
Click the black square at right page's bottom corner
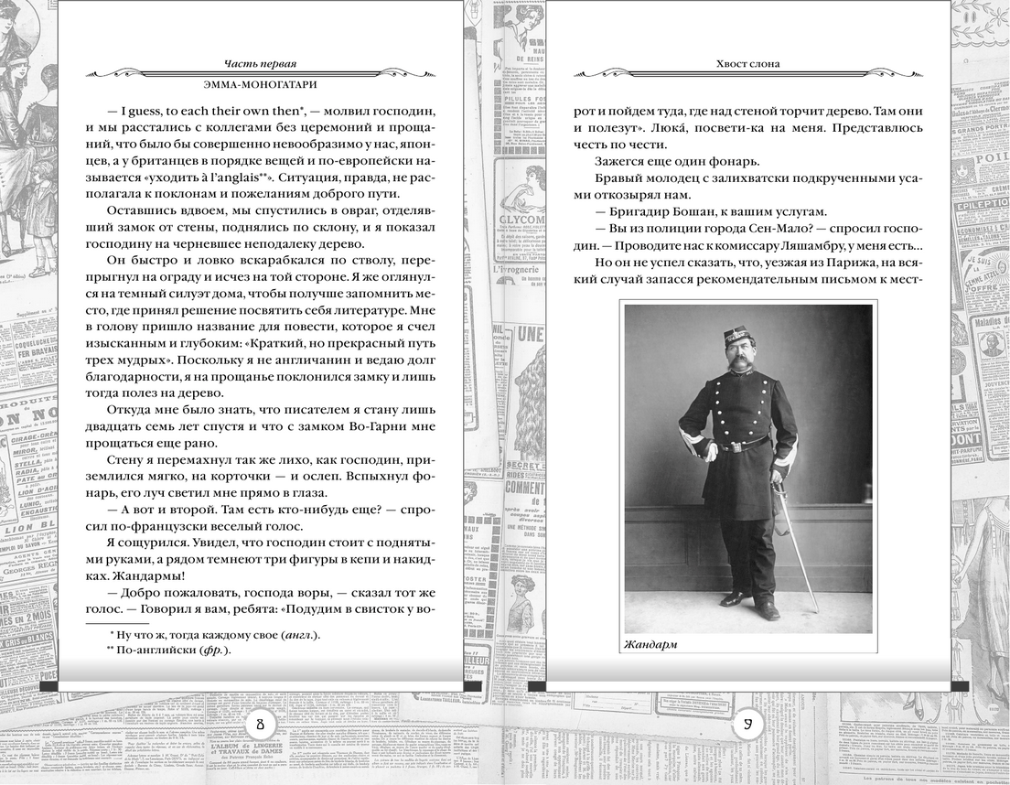(x=960, y=686)
